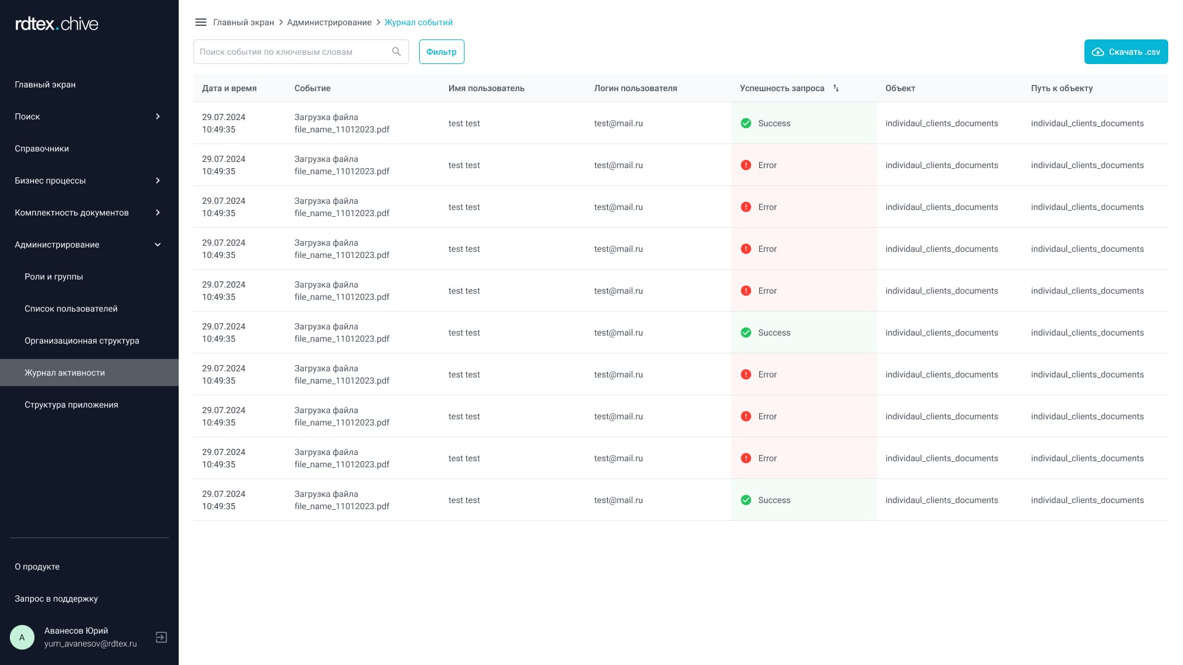Screen dimensions: 1183x665
Task: Click the user avatar circle with A
Action: point(22,637)
